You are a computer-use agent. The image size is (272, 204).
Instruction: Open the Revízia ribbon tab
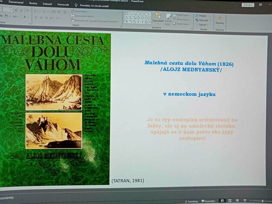33,3
